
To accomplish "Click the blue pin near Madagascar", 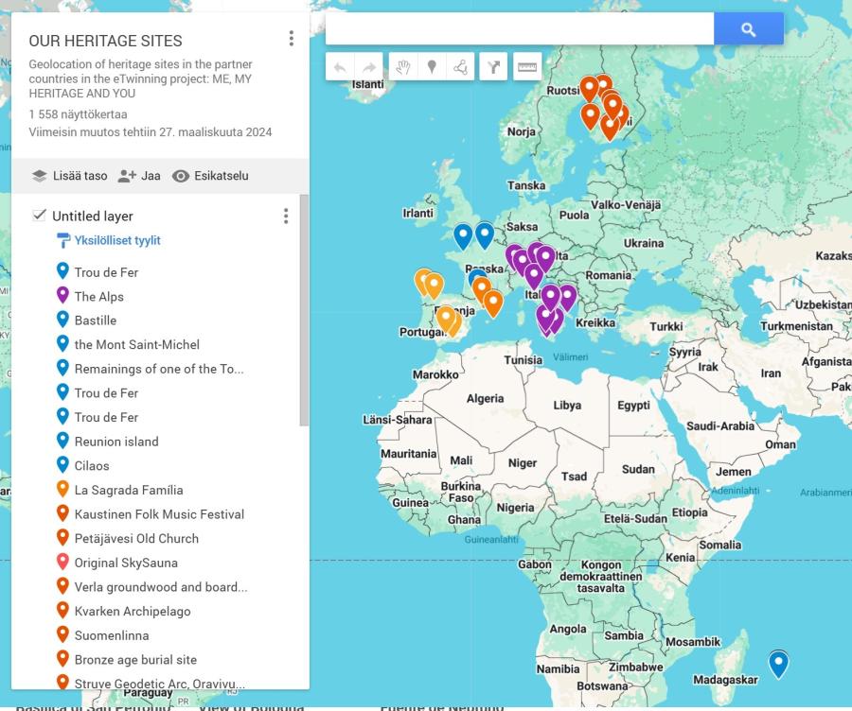I will 778,664.
